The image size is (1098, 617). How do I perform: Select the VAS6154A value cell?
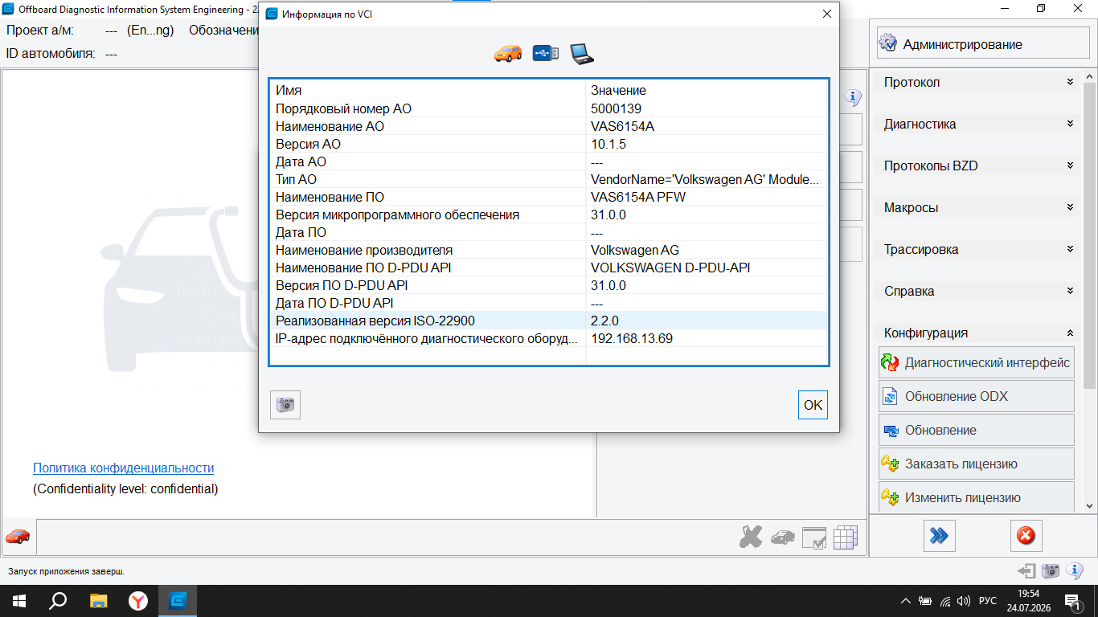click(706, 126)
